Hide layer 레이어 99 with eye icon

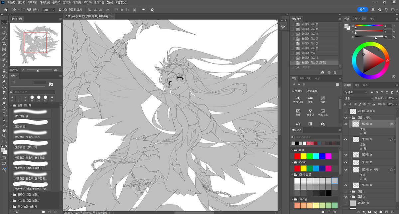tap(346, 162)
